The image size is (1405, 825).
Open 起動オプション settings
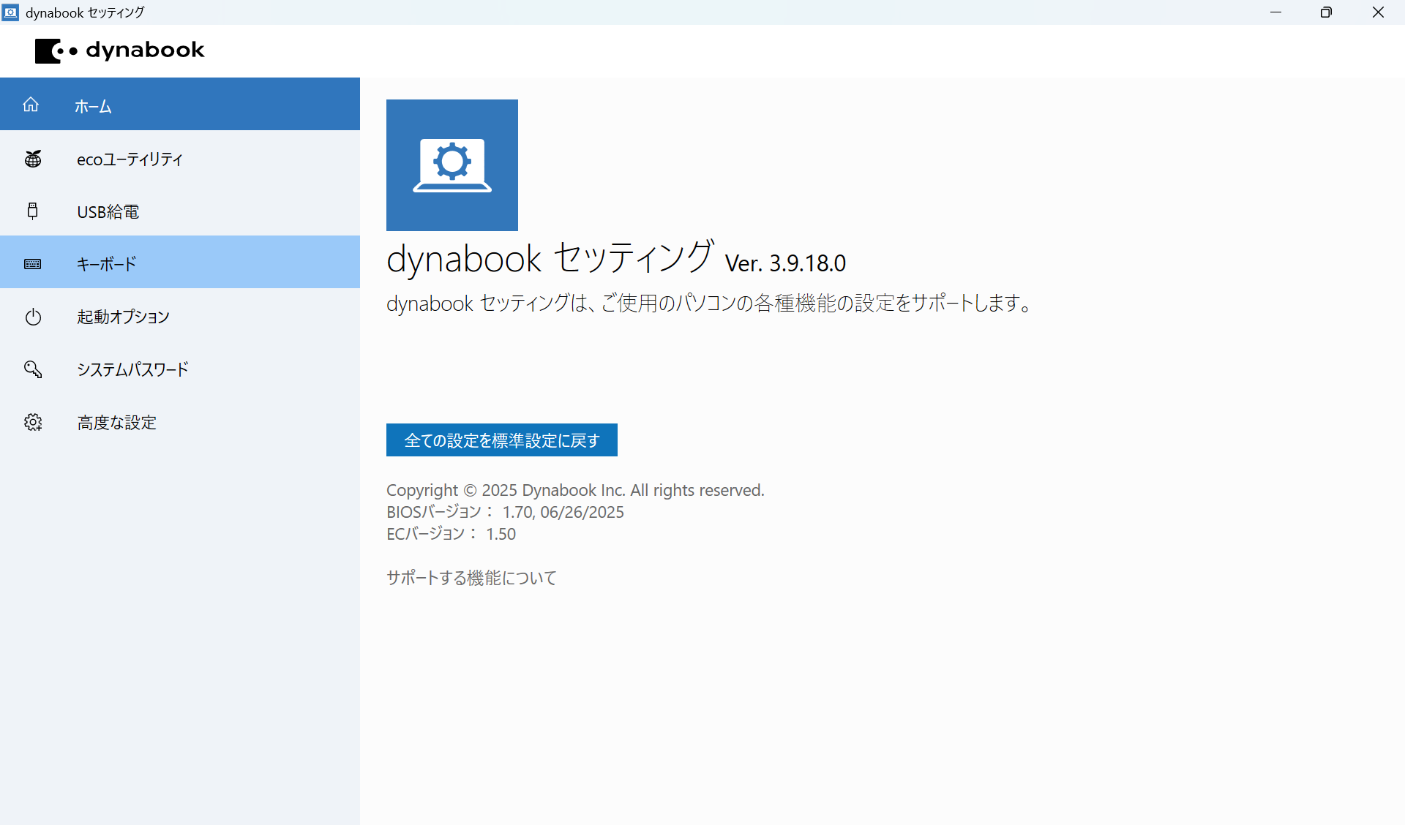(x=123, y=317)
